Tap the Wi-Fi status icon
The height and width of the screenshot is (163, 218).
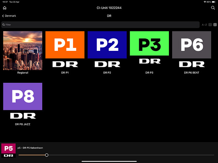(205, 2)
